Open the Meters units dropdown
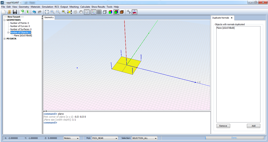This screenshot has height=142, width=268. (72, 138)
